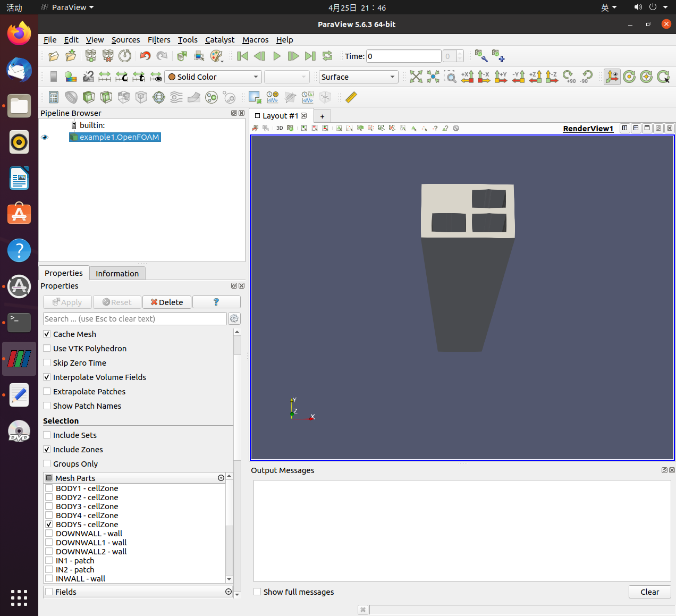Switch to the Information tab

(117, 274)
